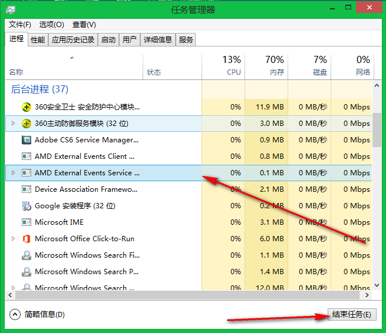Image resolution: width=386 pixels, height=333 pixels.
Task: Click the 1.4 MB memory value
Action: (272, 272)
